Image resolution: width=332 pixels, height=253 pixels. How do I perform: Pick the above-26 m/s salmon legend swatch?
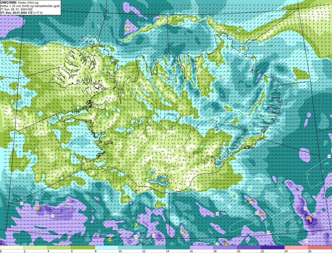(320, 247)
